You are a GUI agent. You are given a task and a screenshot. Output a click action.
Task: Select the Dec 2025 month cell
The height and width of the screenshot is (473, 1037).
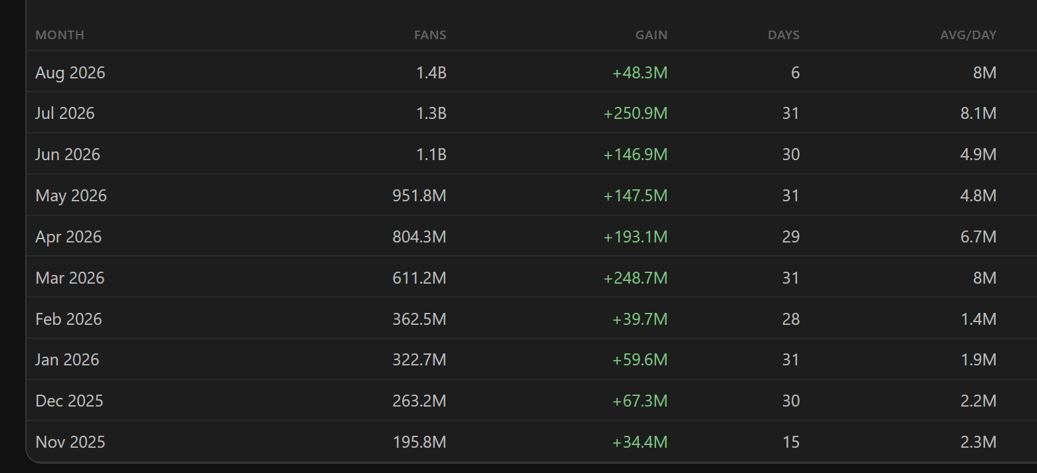click(69, 401)
